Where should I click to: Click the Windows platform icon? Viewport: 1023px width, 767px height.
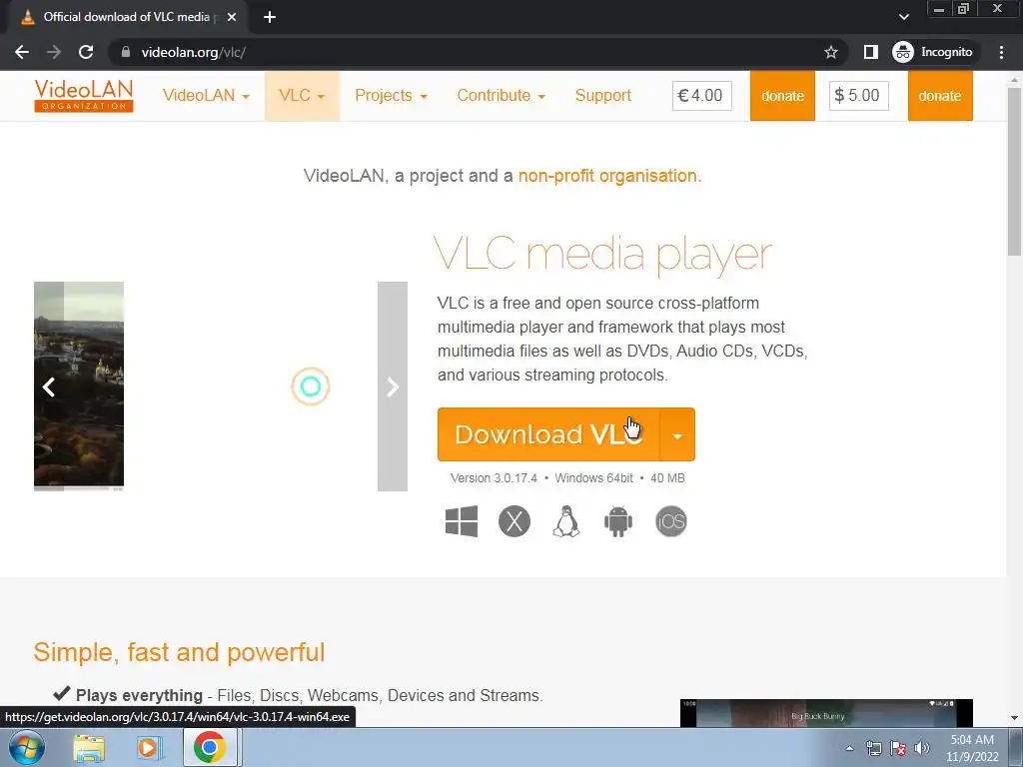462,521
